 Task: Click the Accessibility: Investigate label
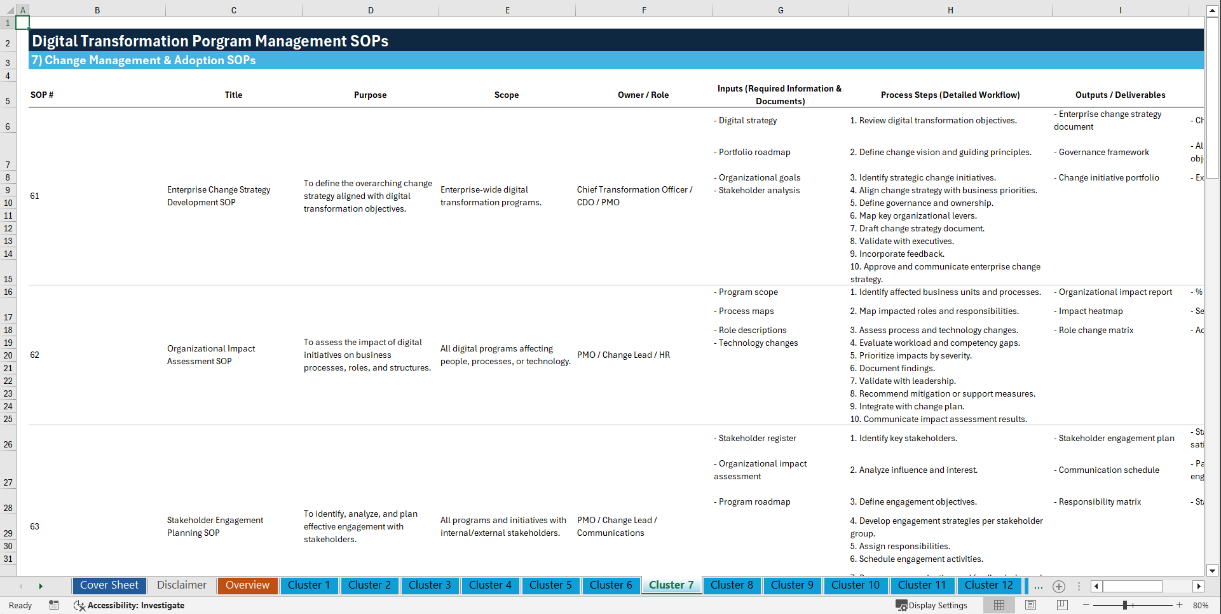(135, 605)
